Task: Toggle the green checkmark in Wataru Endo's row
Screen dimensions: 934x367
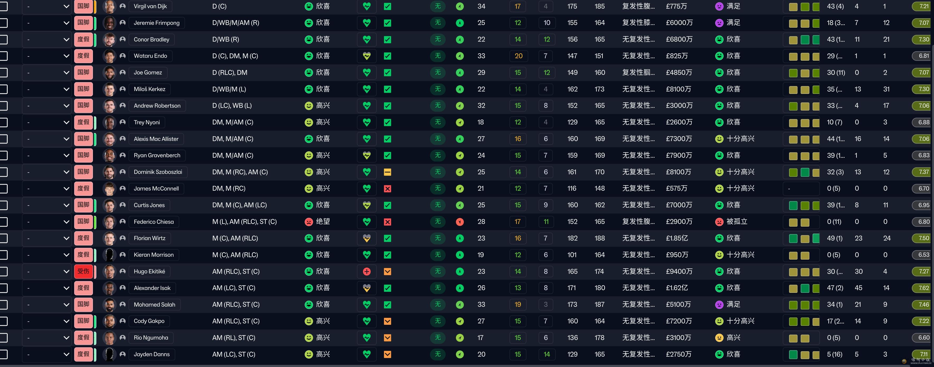Action: coord(387,56)
